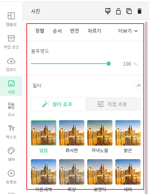Viewport: 149px width, 194px height.
Task: Click the panel vertical scrollbar
Action: pos(146,108)
